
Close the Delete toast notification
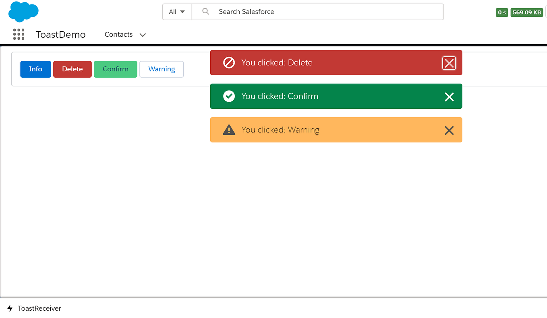[x=449, y=63]
